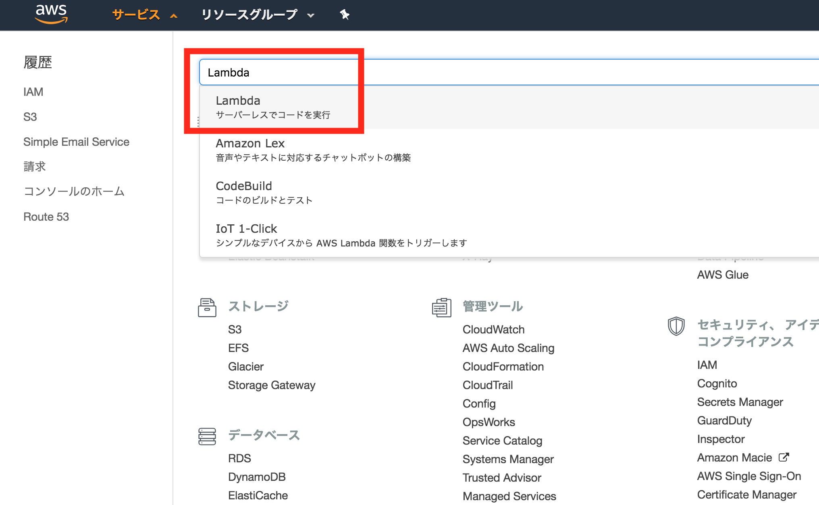Click external link icon beside Amazon Macie
The image size is (819, 505).
click(x=784, y=457)
